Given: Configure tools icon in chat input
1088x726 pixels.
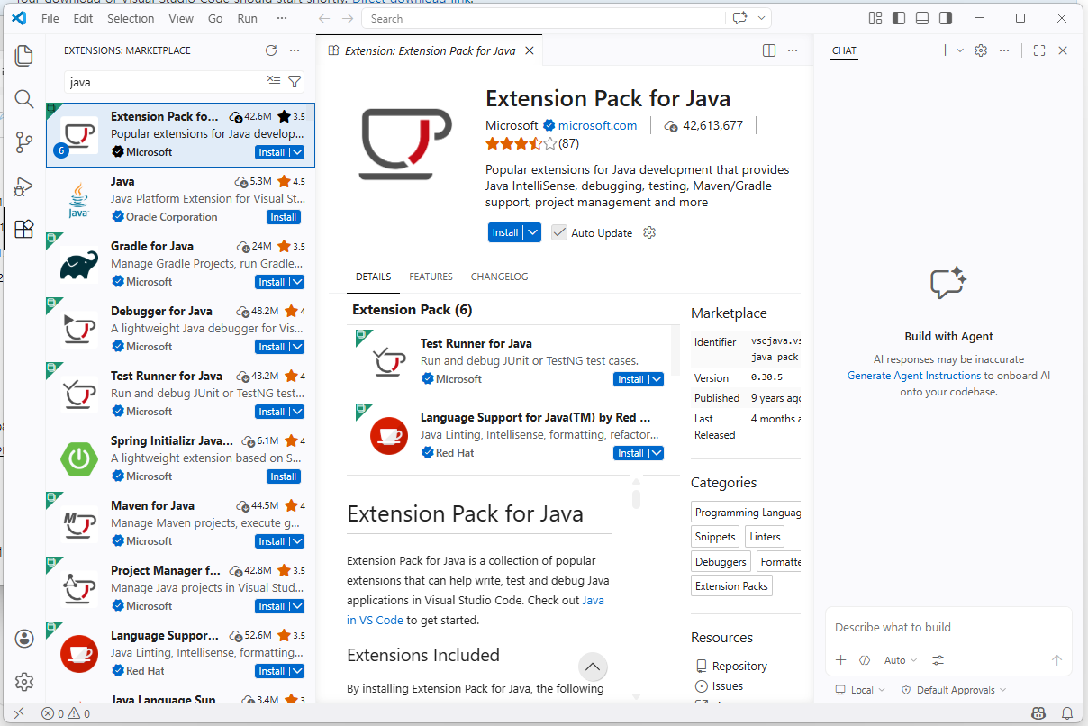Looking at the screenshot, I should click(938, 660).
